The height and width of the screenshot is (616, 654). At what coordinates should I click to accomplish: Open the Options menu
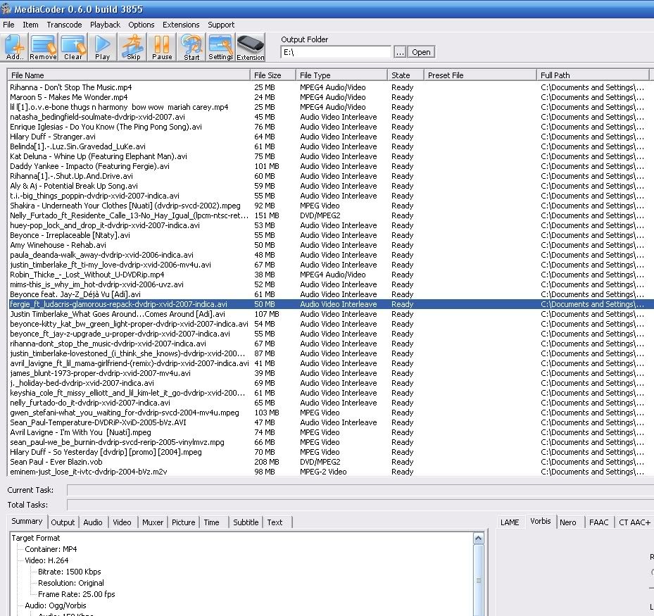tap(142, 25)
